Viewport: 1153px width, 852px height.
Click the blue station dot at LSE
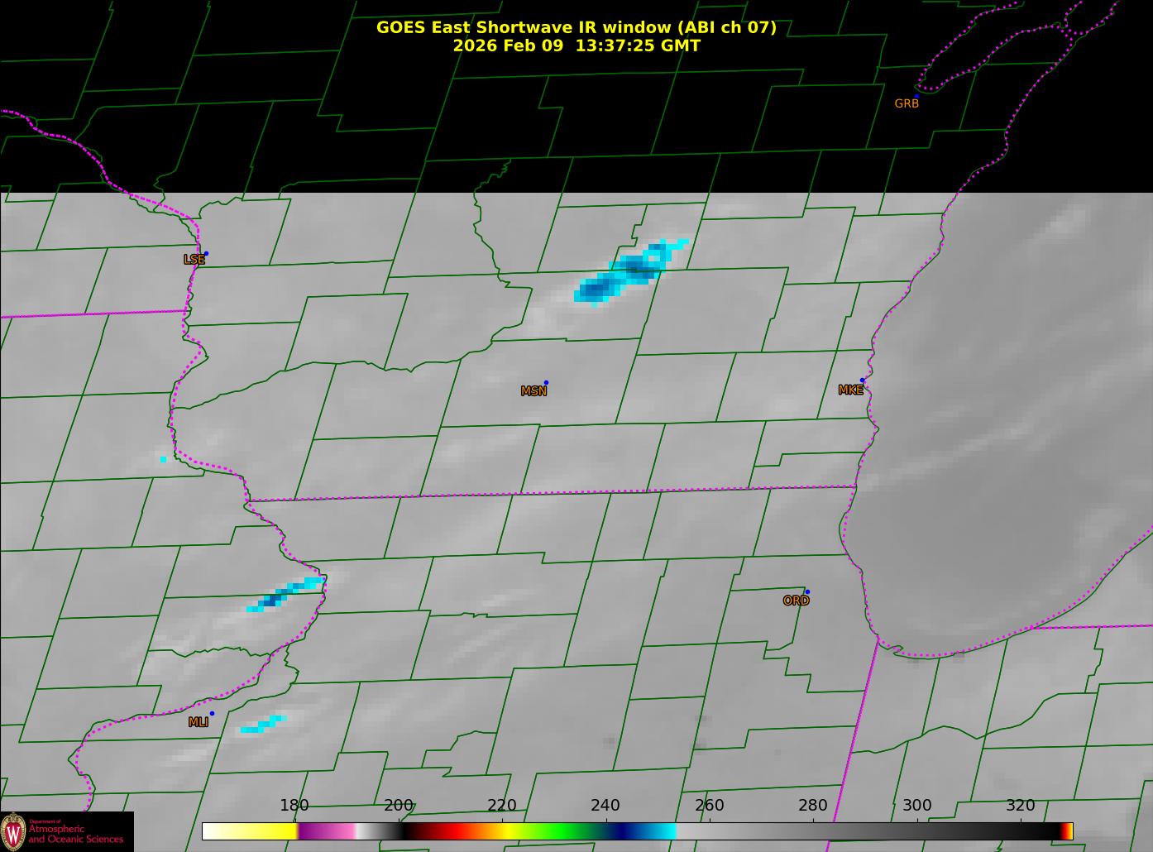[x=206, y=254]
